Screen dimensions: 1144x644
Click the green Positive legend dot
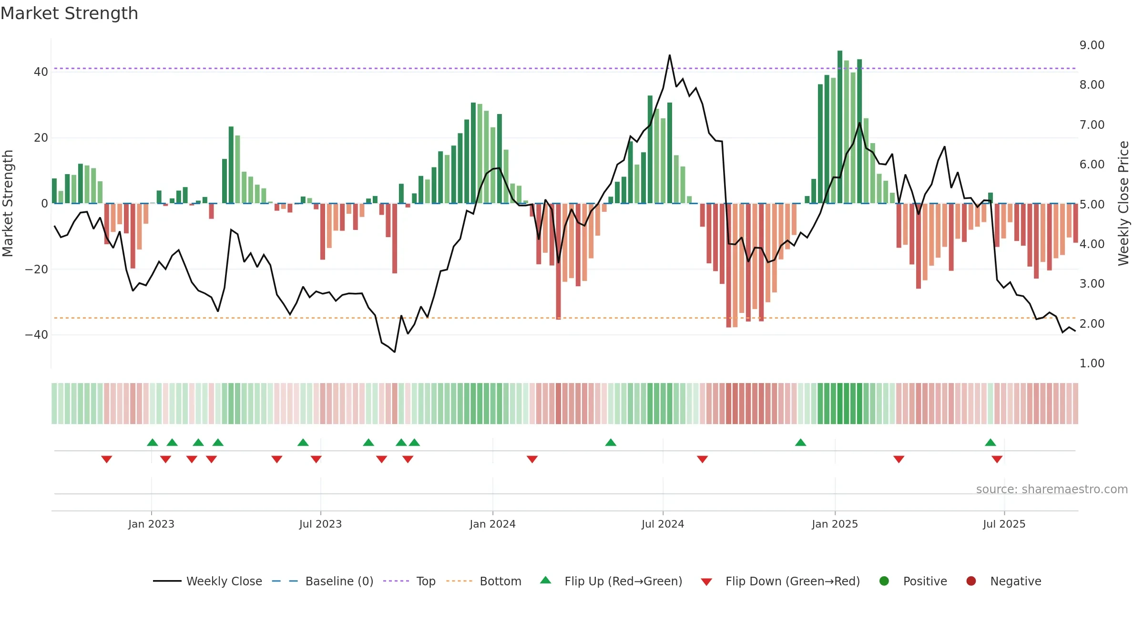click(884, 581)
